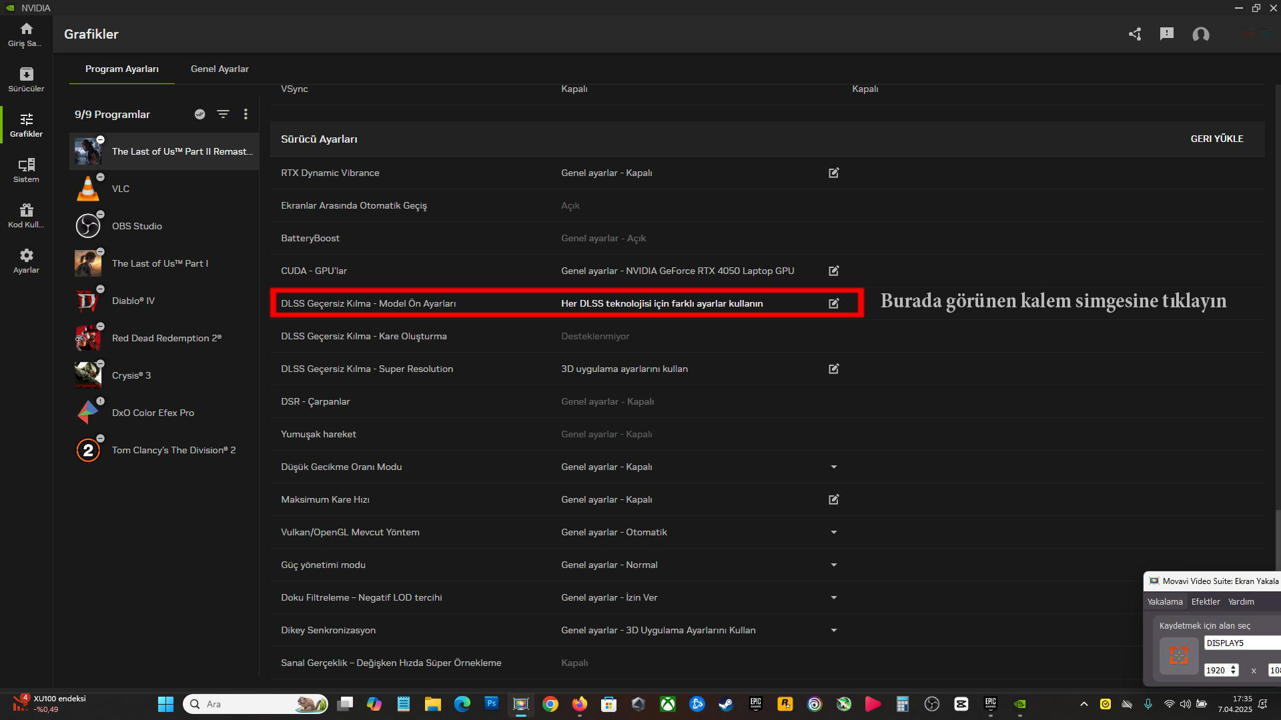This screenshot has width=1281, height=720.
Task: Open Rockstar Games Launcher on taskbar
Action: pyautogui.click(x=785, y=704)
